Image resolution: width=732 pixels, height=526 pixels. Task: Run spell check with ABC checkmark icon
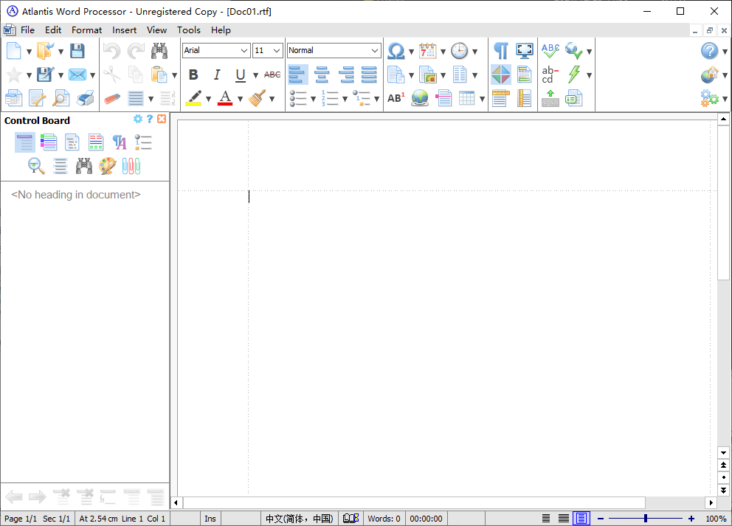point(550,51)
